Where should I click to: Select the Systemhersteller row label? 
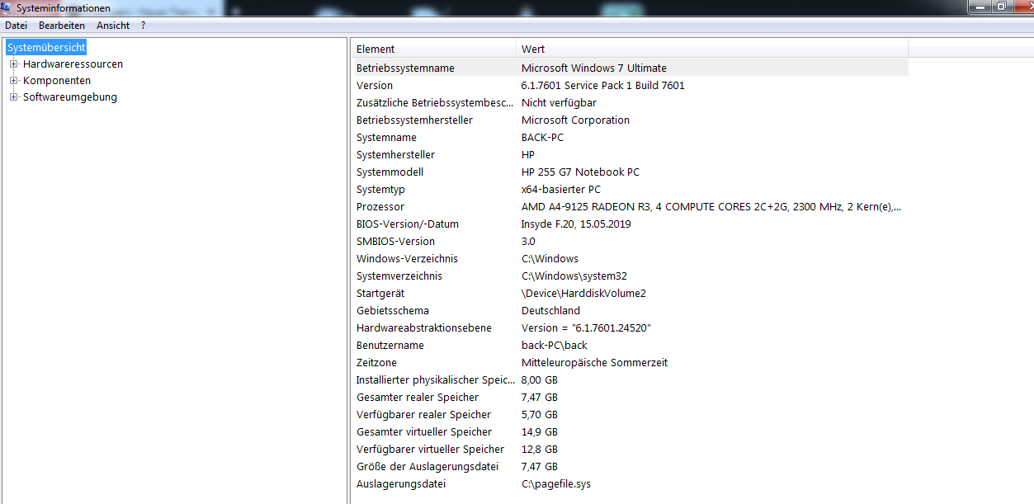(x=395, y=154)
